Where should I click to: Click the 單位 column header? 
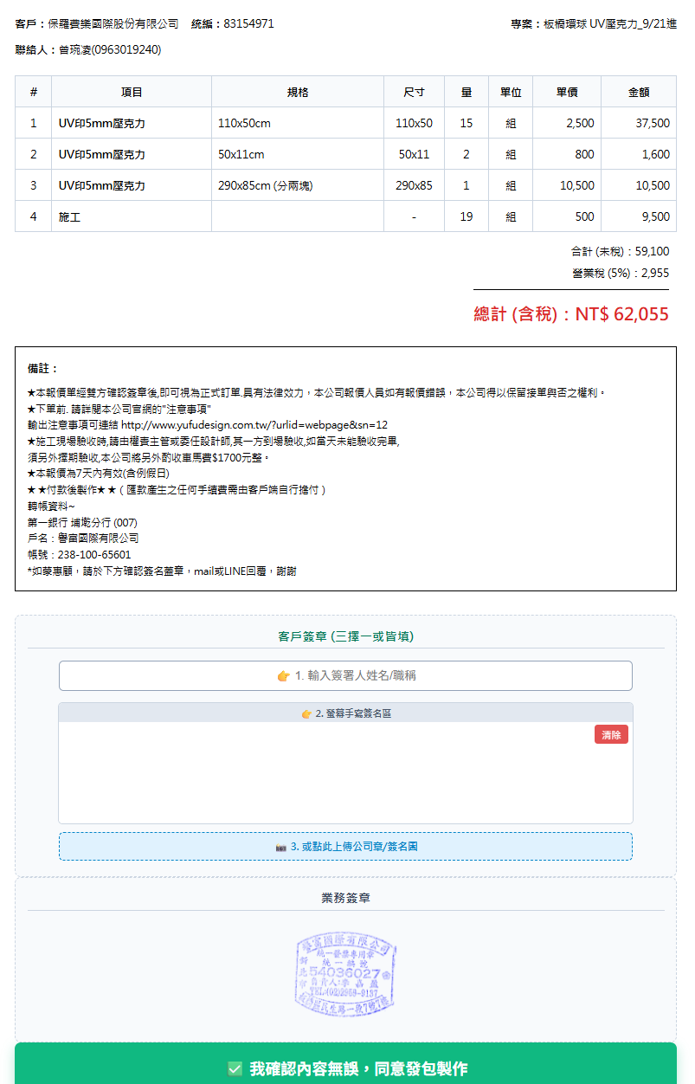pos(511,92)
